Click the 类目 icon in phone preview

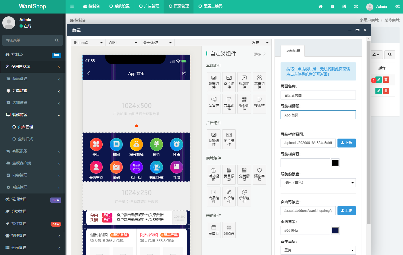click(96, 144)
